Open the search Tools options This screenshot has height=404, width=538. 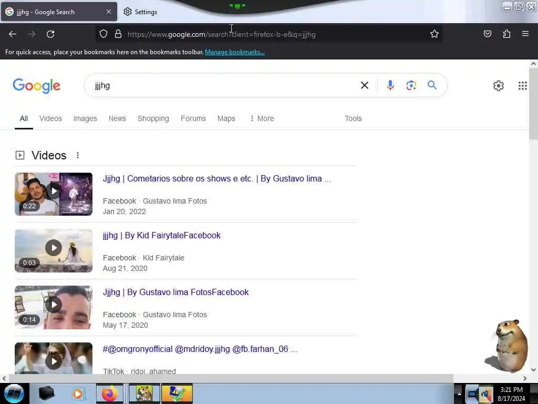point(353,118)
